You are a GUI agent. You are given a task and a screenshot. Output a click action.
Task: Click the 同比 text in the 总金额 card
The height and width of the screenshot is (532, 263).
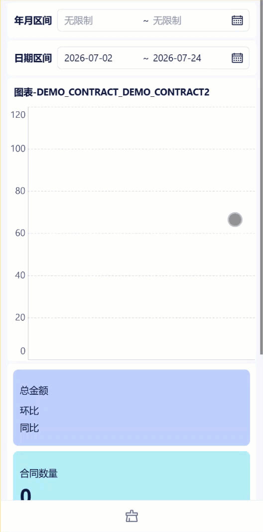tap(29, 428)
